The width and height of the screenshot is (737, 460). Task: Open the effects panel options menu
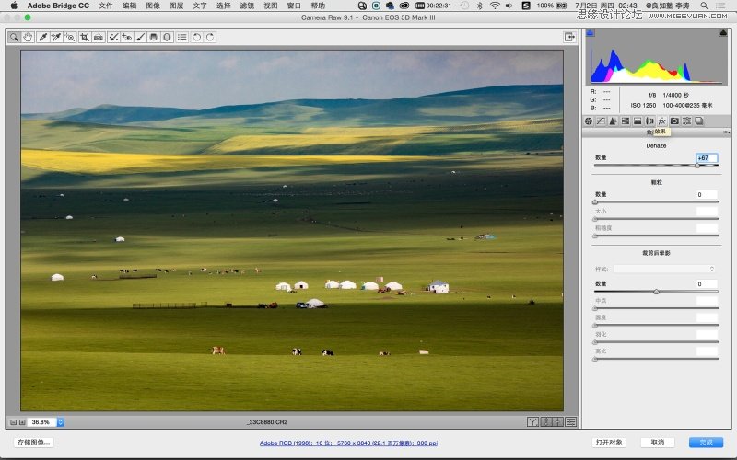click(726, 132)
